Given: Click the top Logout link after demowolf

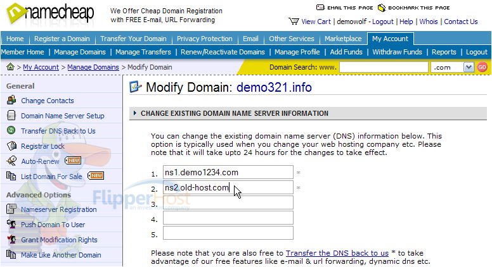Looking at the screenshot, I should tap(383, 22).
